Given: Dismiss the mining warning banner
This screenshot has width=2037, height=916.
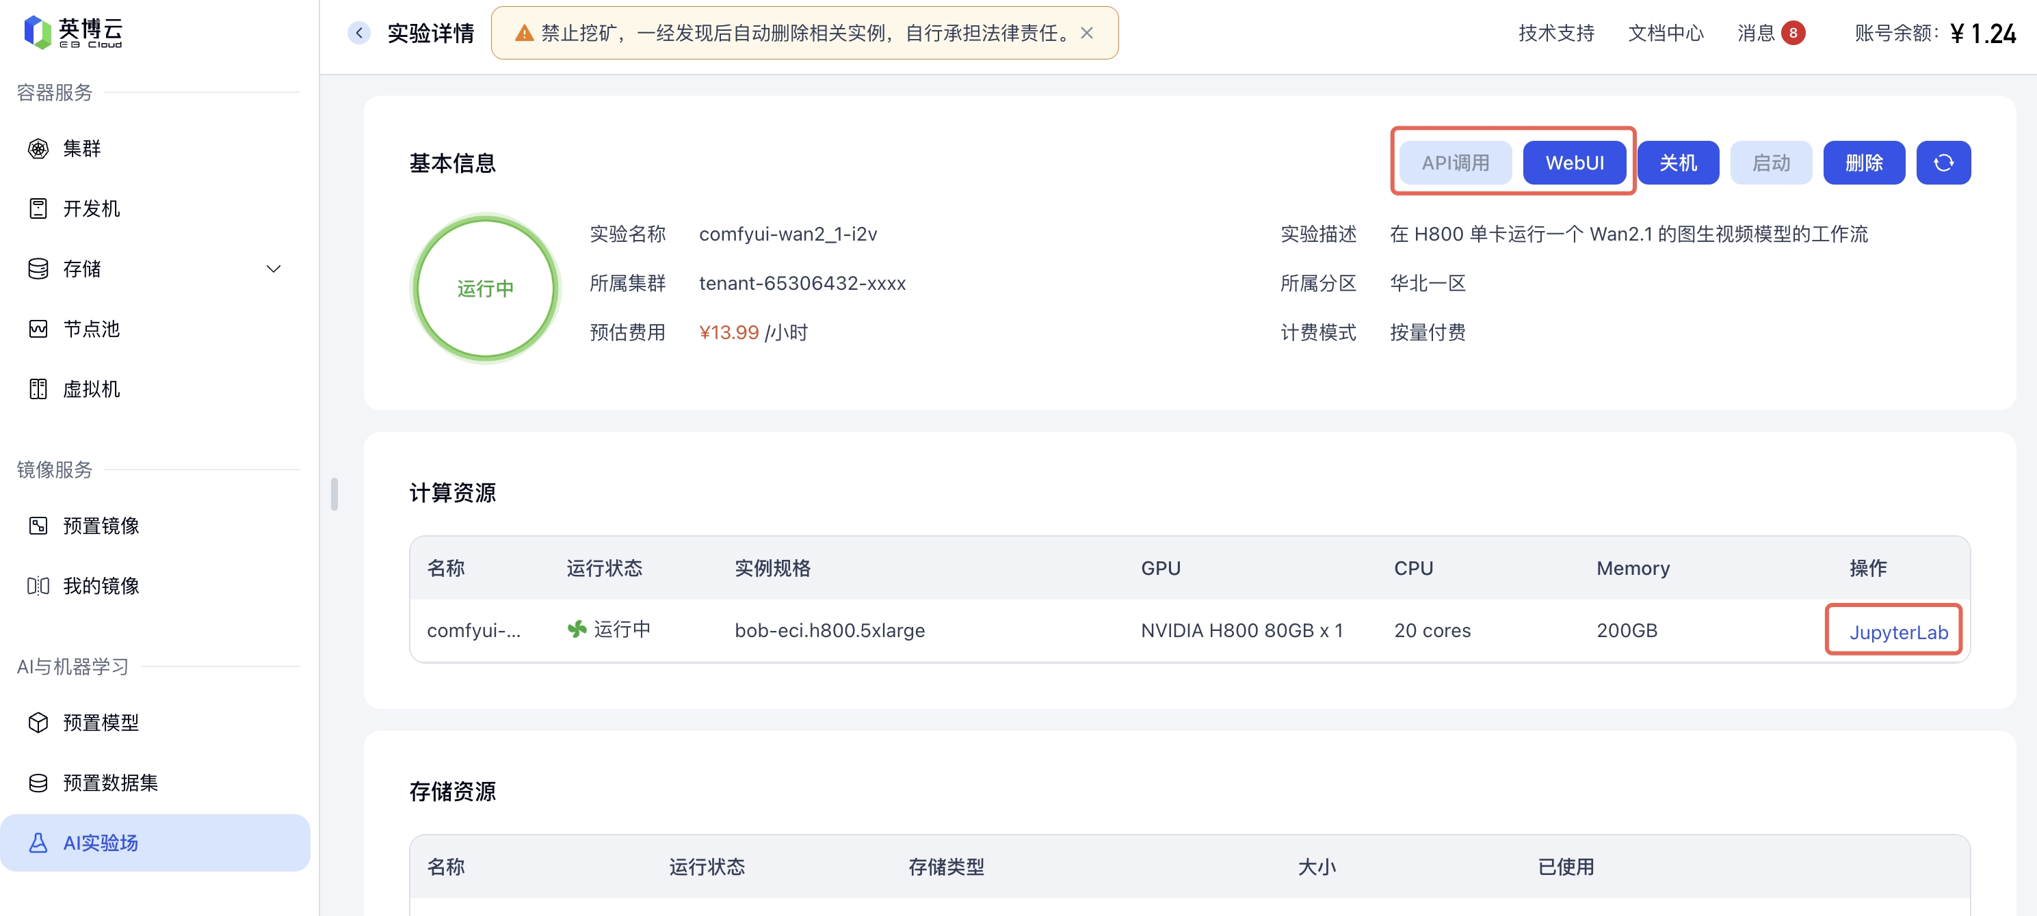Looking at the screenshot, I should 1088,32.
